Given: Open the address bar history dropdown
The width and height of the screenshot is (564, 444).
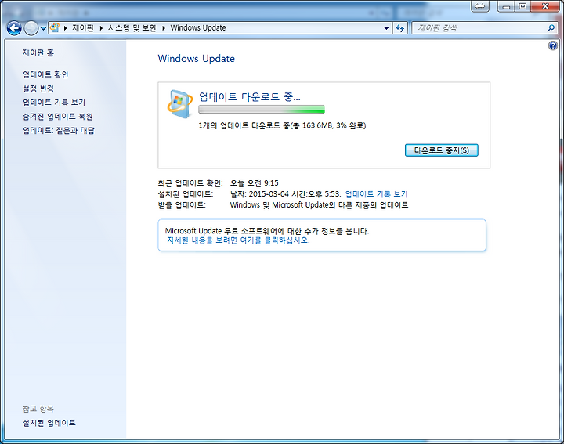Looking at the screenshot, I should tap(386, 27).
